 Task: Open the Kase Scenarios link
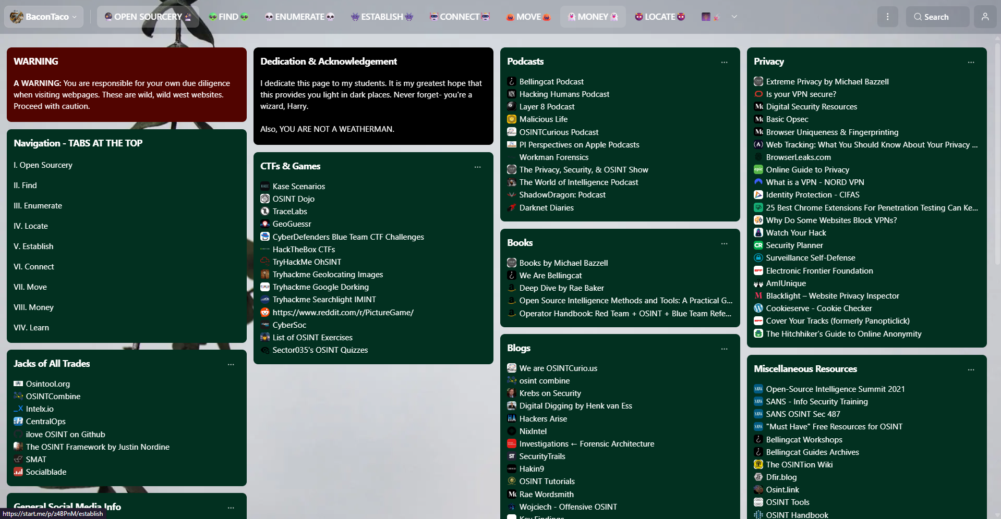(299, 186)
